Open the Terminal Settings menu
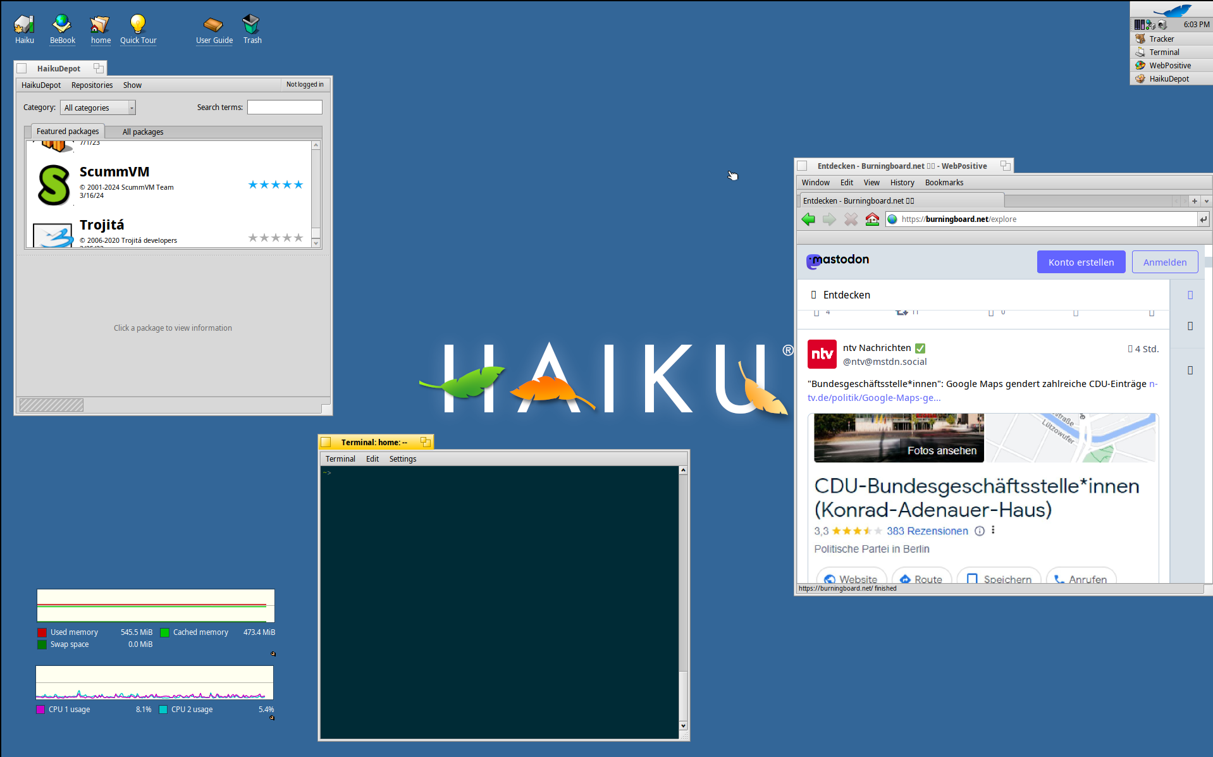Screen dimensions: 1213x757 click(402, 459)
